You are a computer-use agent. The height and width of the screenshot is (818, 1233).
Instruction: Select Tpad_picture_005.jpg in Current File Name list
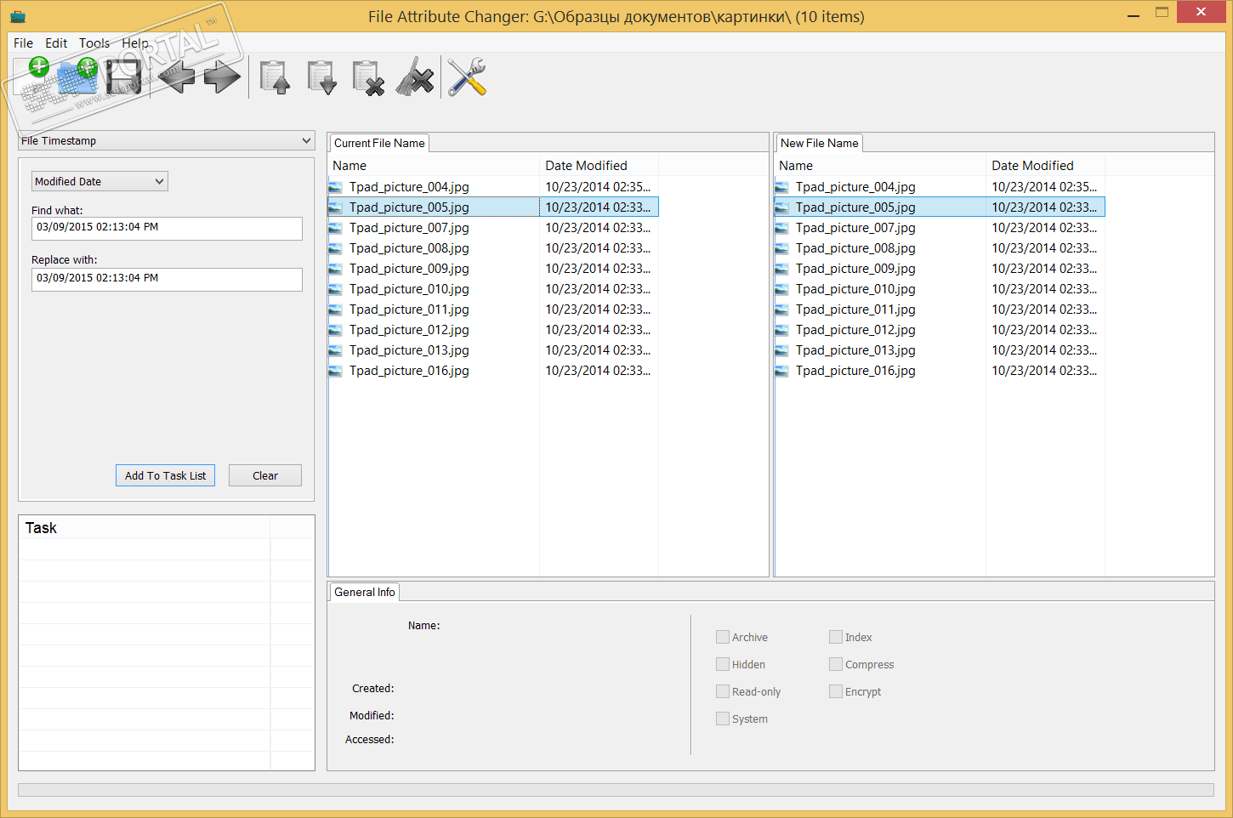point(493,207)
